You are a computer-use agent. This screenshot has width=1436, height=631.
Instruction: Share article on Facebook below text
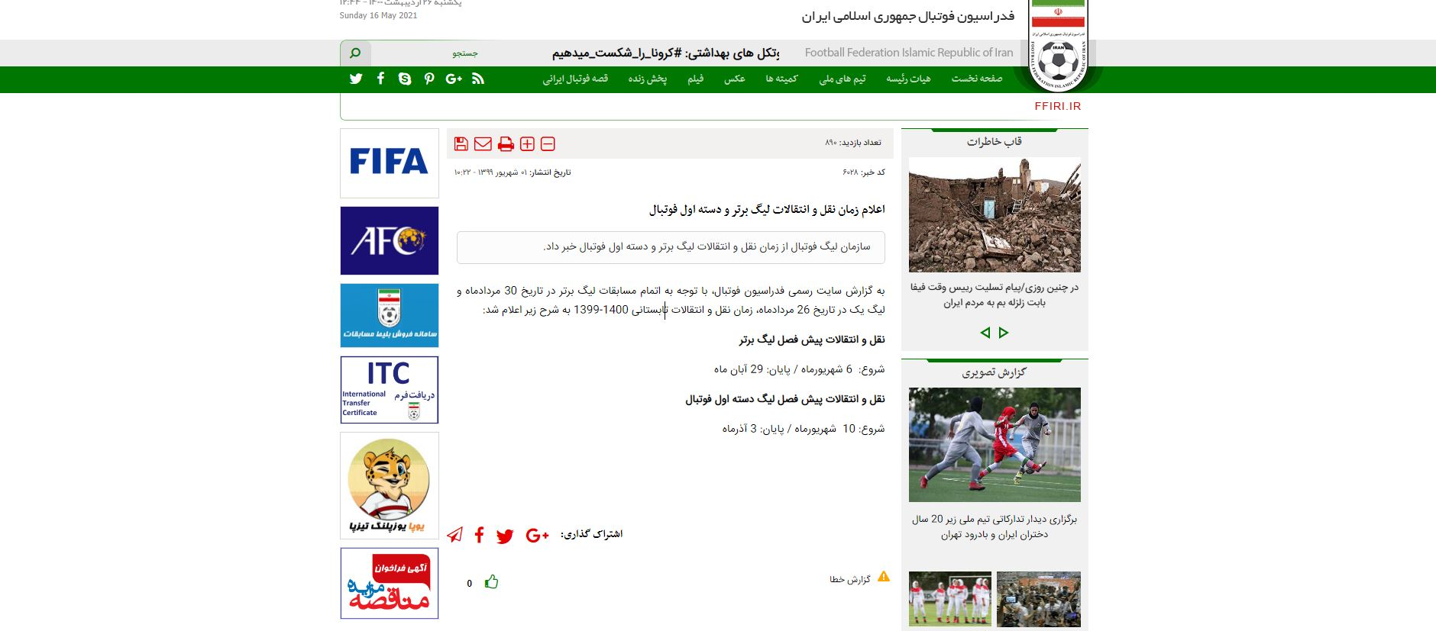click(x=480, y=535)
